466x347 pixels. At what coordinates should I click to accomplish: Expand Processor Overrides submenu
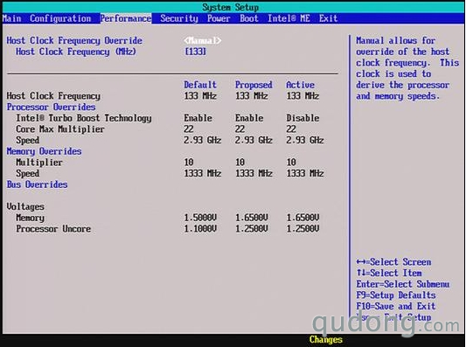51,107
